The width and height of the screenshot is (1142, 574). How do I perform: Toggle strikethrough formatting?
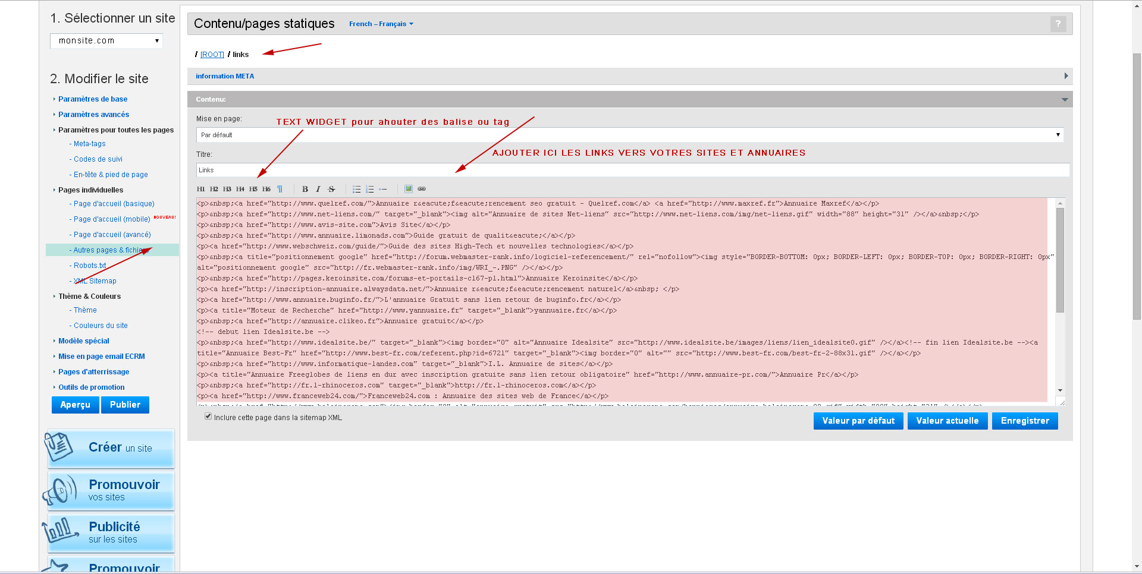[331, 189]
